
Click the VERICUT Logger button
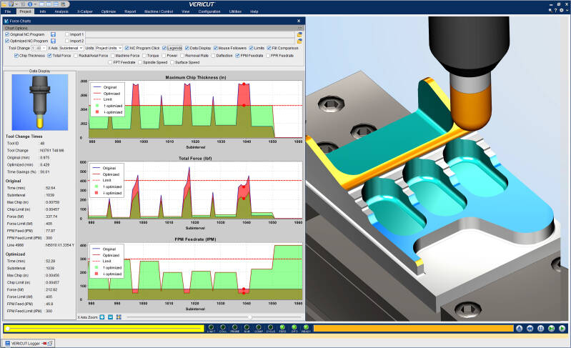tap(25, 343)
